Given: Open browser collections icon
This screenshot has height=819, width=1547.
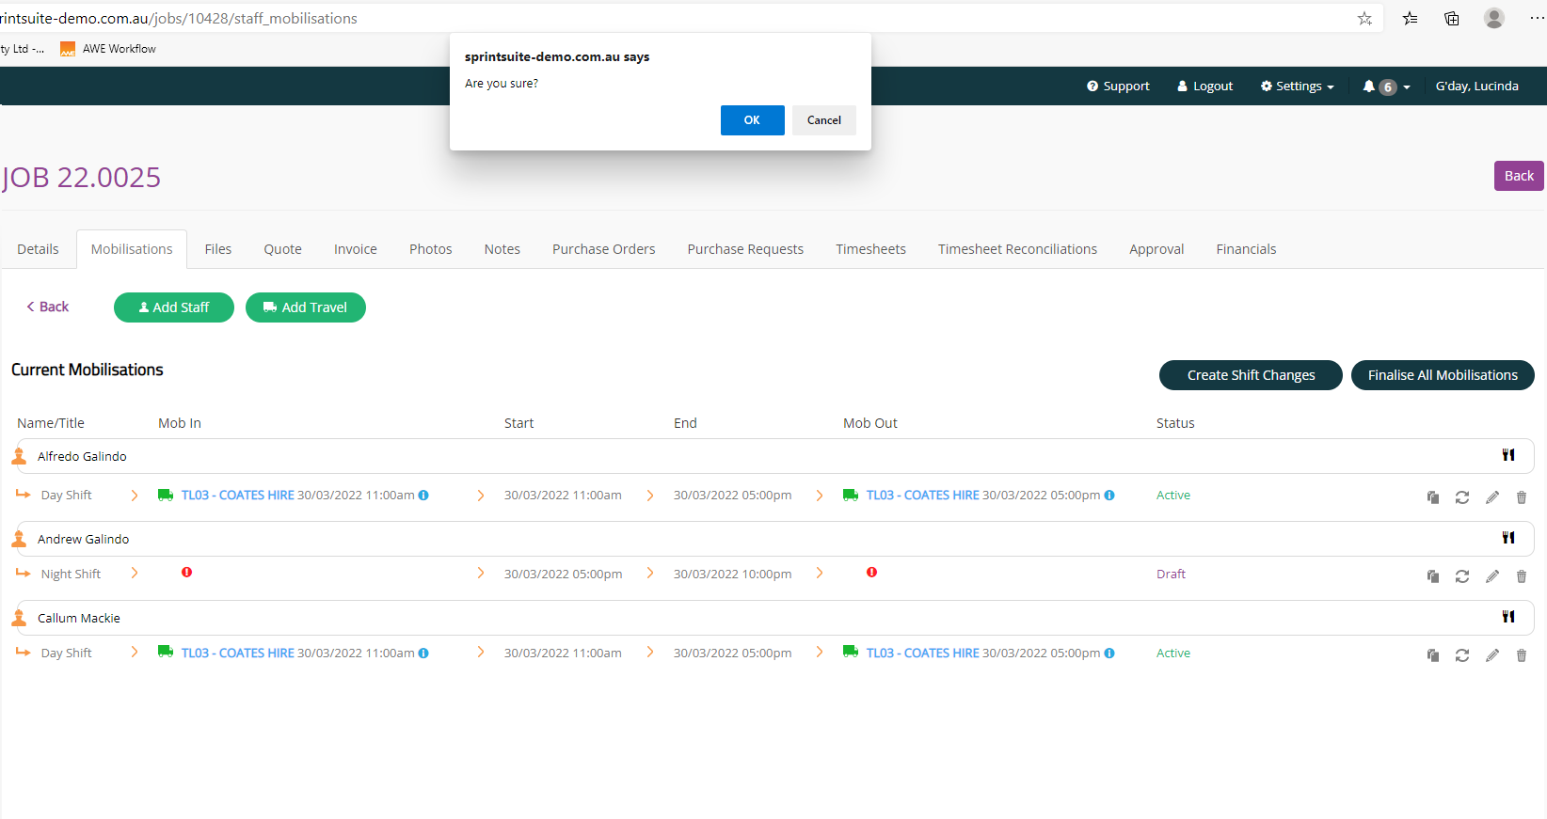Looking at the screenshot, I should coord(1452,18).
